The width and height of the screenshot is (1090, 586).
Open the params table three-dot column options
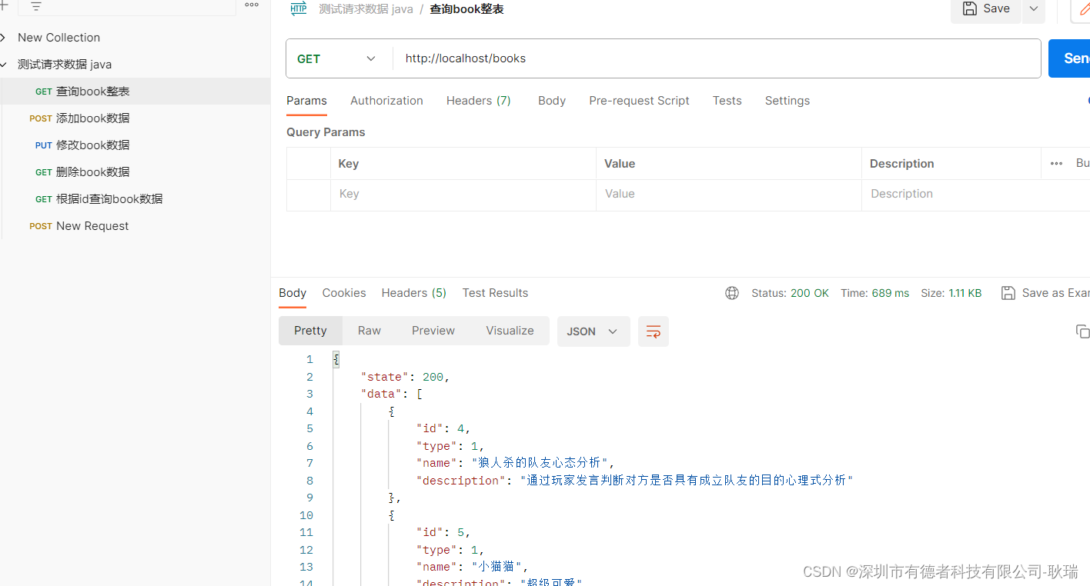pos(1056,163)
